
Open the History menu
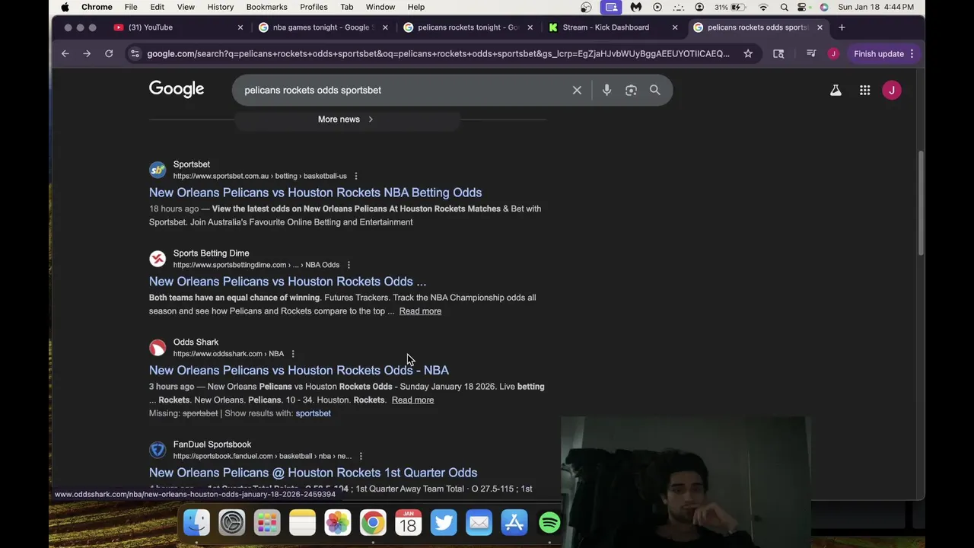(x=221, y=7)
